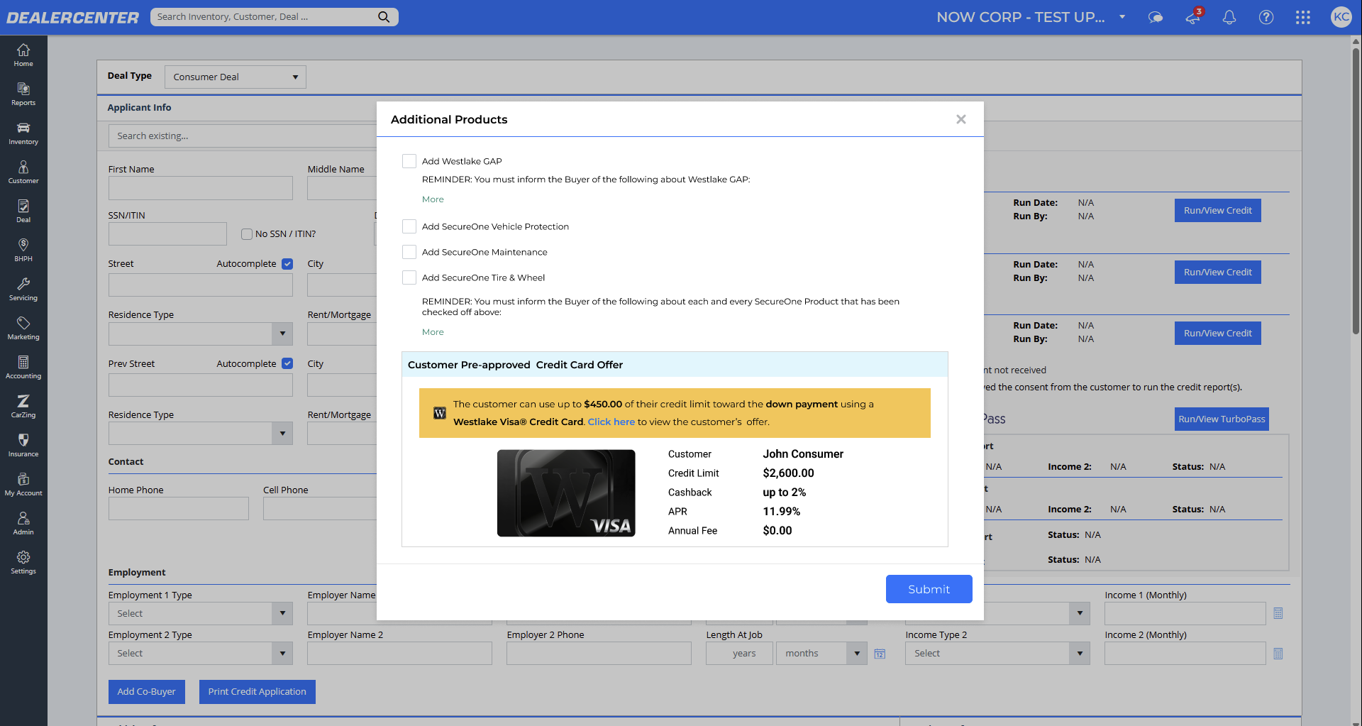Open Servicing in the sidebar
The image size is (1362, 726).
coord(23,290)
